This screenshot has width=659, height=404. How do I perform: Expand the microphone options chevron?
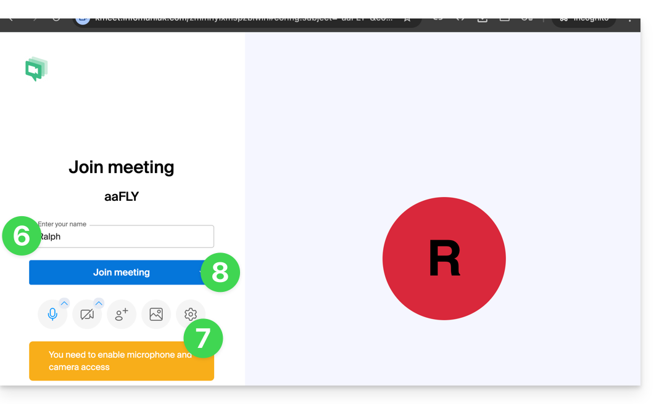point(64,303)
